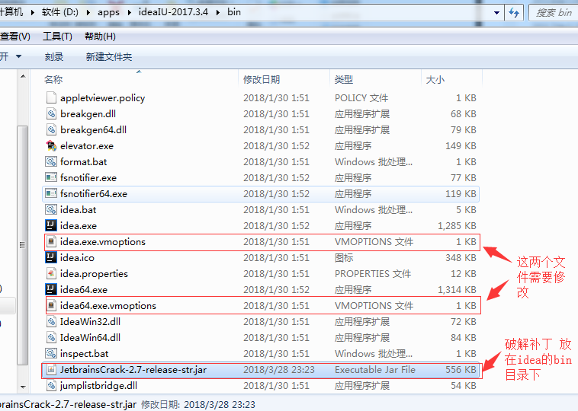Image resolution: width=578 pixels, height=411 pixels.
Task: Click the appletviewer.policy file icon
Action: [x=51, y=98]
